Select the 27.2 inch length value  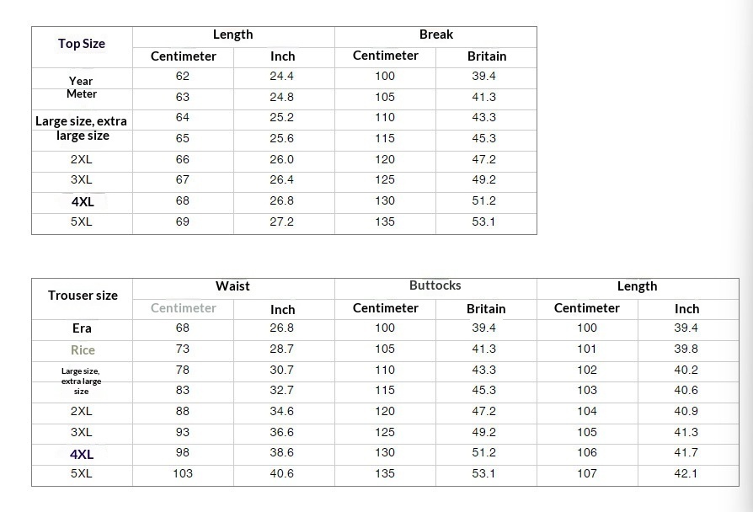[x=282, y=222]
